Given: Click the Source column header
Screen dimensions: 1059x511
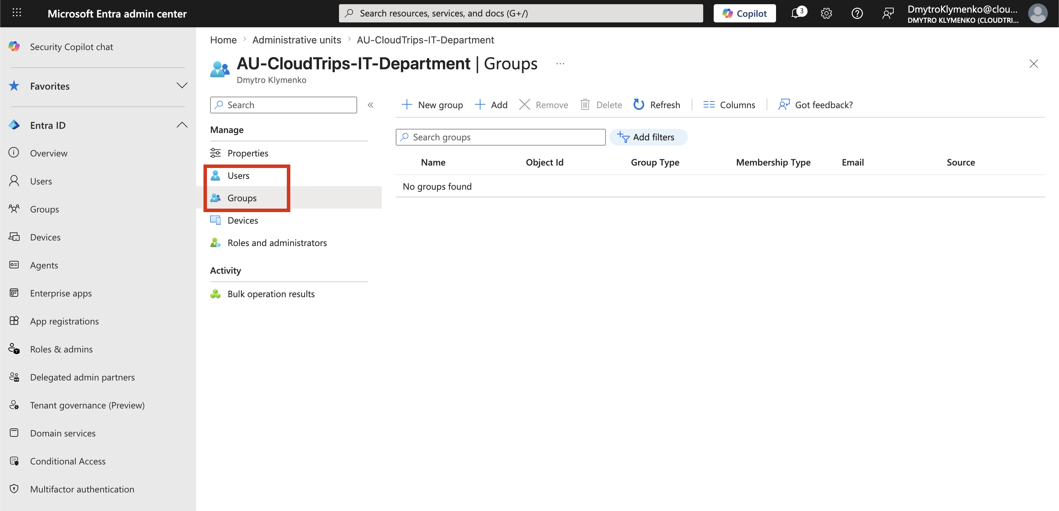Looking at the screenshot, I should [960, 162].
